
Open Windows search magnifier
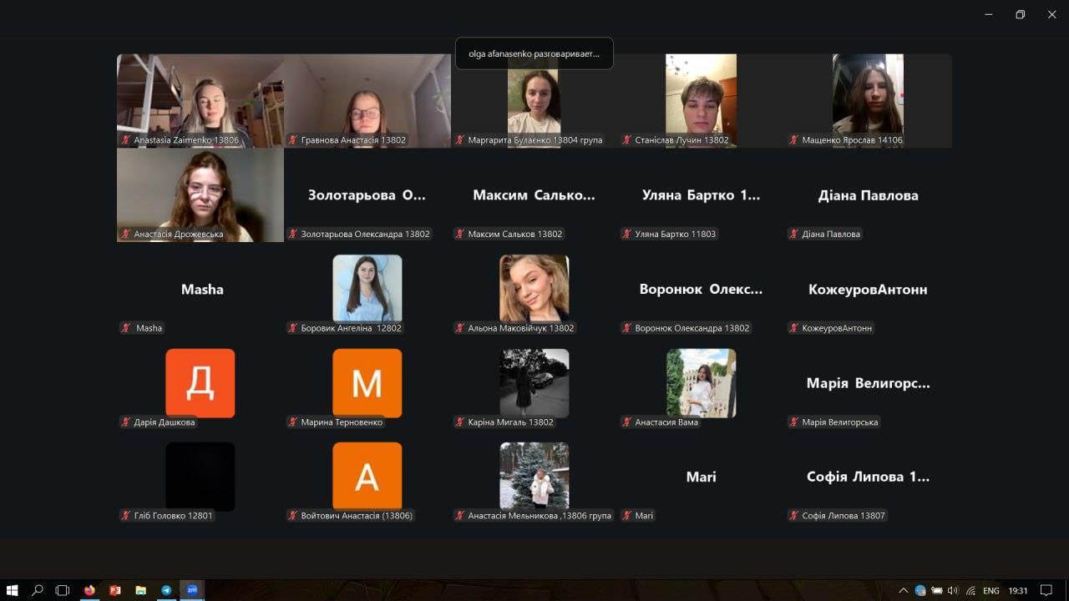(x=38, y=590)
